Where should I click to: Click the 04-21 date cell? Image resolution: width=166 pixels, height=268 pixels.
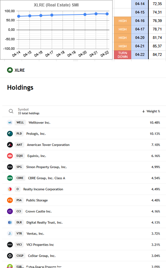140,46
